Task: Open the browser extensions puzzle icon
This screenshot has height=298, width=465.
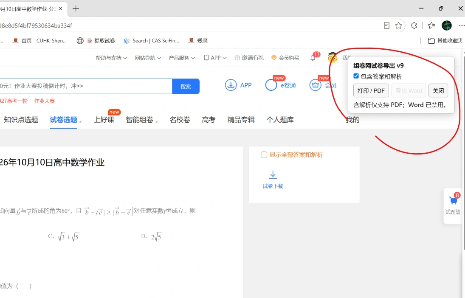Action: point(414,25)
